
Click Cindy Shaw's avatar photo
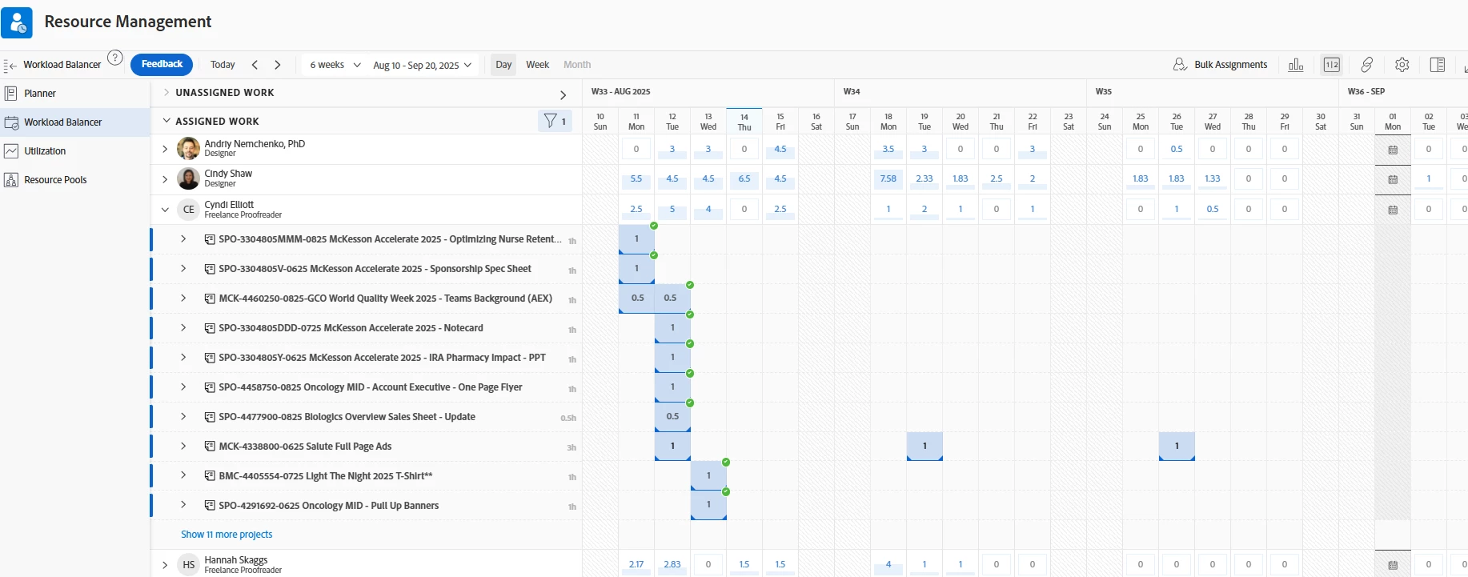(188, 178)
